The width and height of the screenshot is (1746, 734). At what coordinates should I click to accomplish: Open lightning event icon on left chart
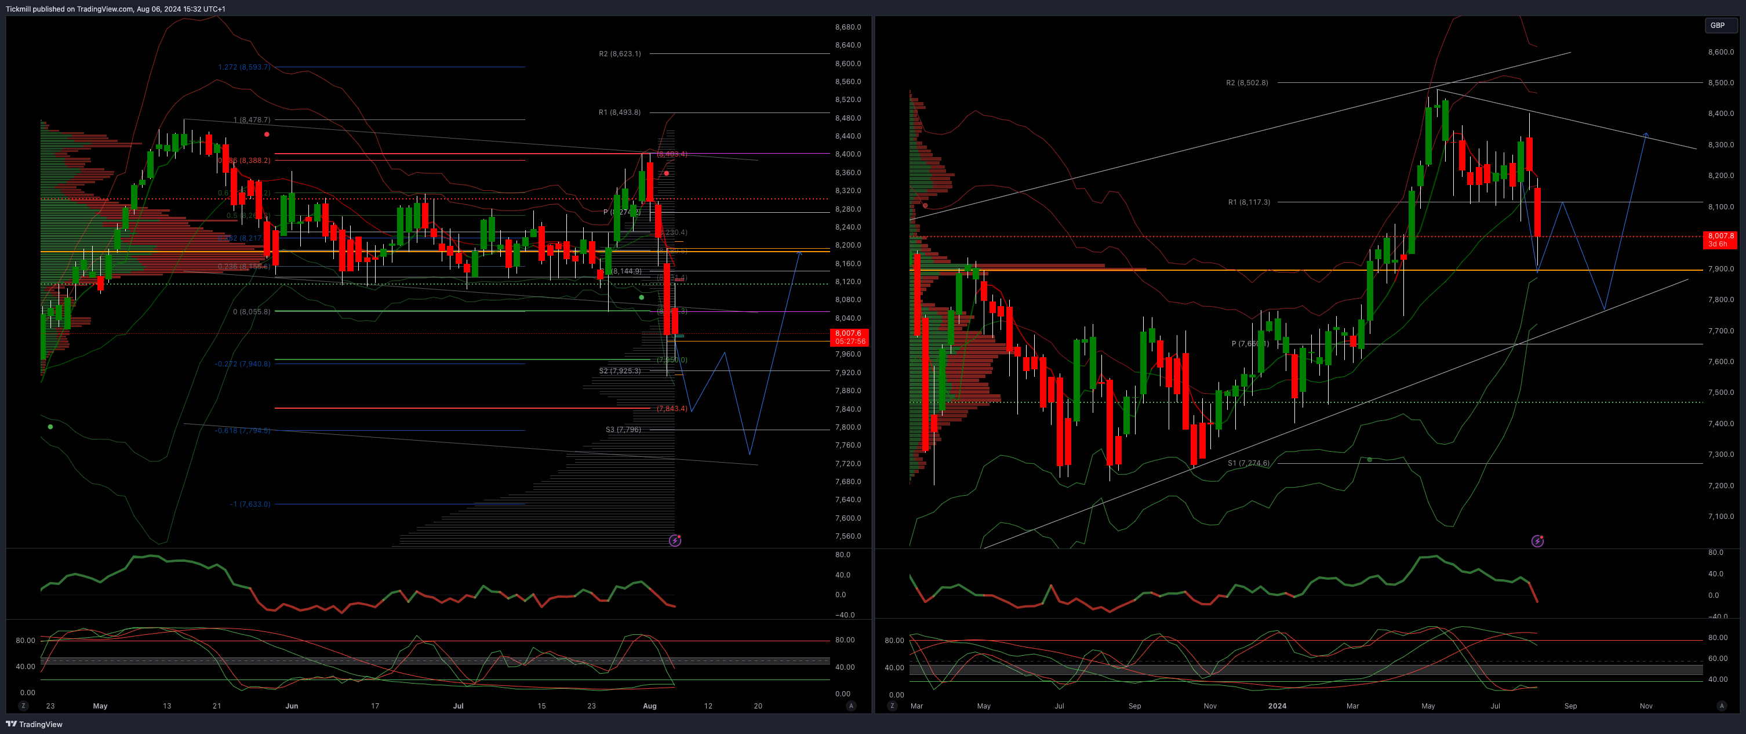point(675,540)
